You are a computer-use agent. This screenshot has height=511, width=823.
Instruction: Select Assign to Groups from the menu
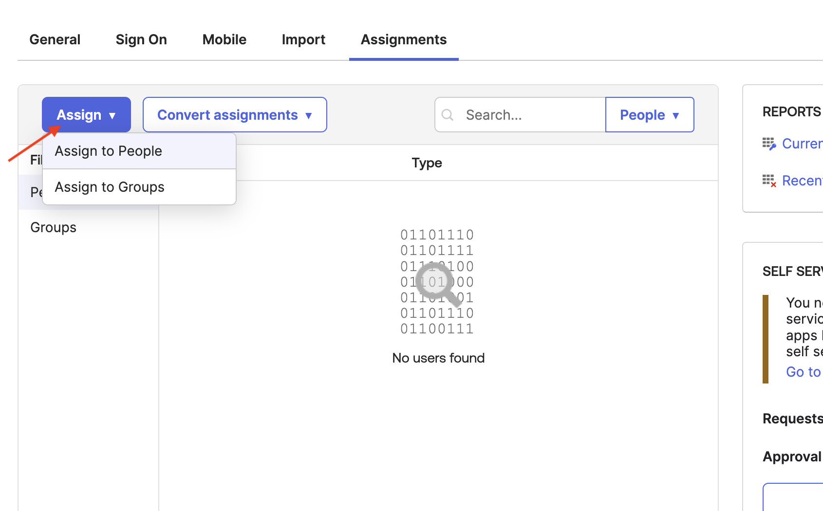(109, 186)
